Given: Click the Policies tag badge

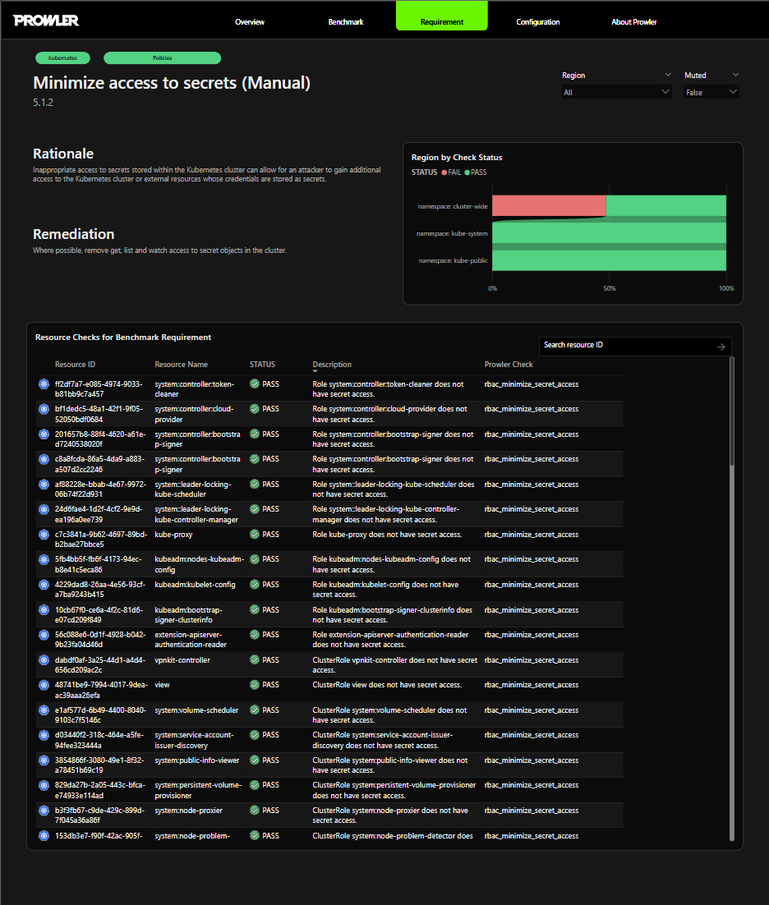Looking at the screenshot, I should [x=162, y=57].
